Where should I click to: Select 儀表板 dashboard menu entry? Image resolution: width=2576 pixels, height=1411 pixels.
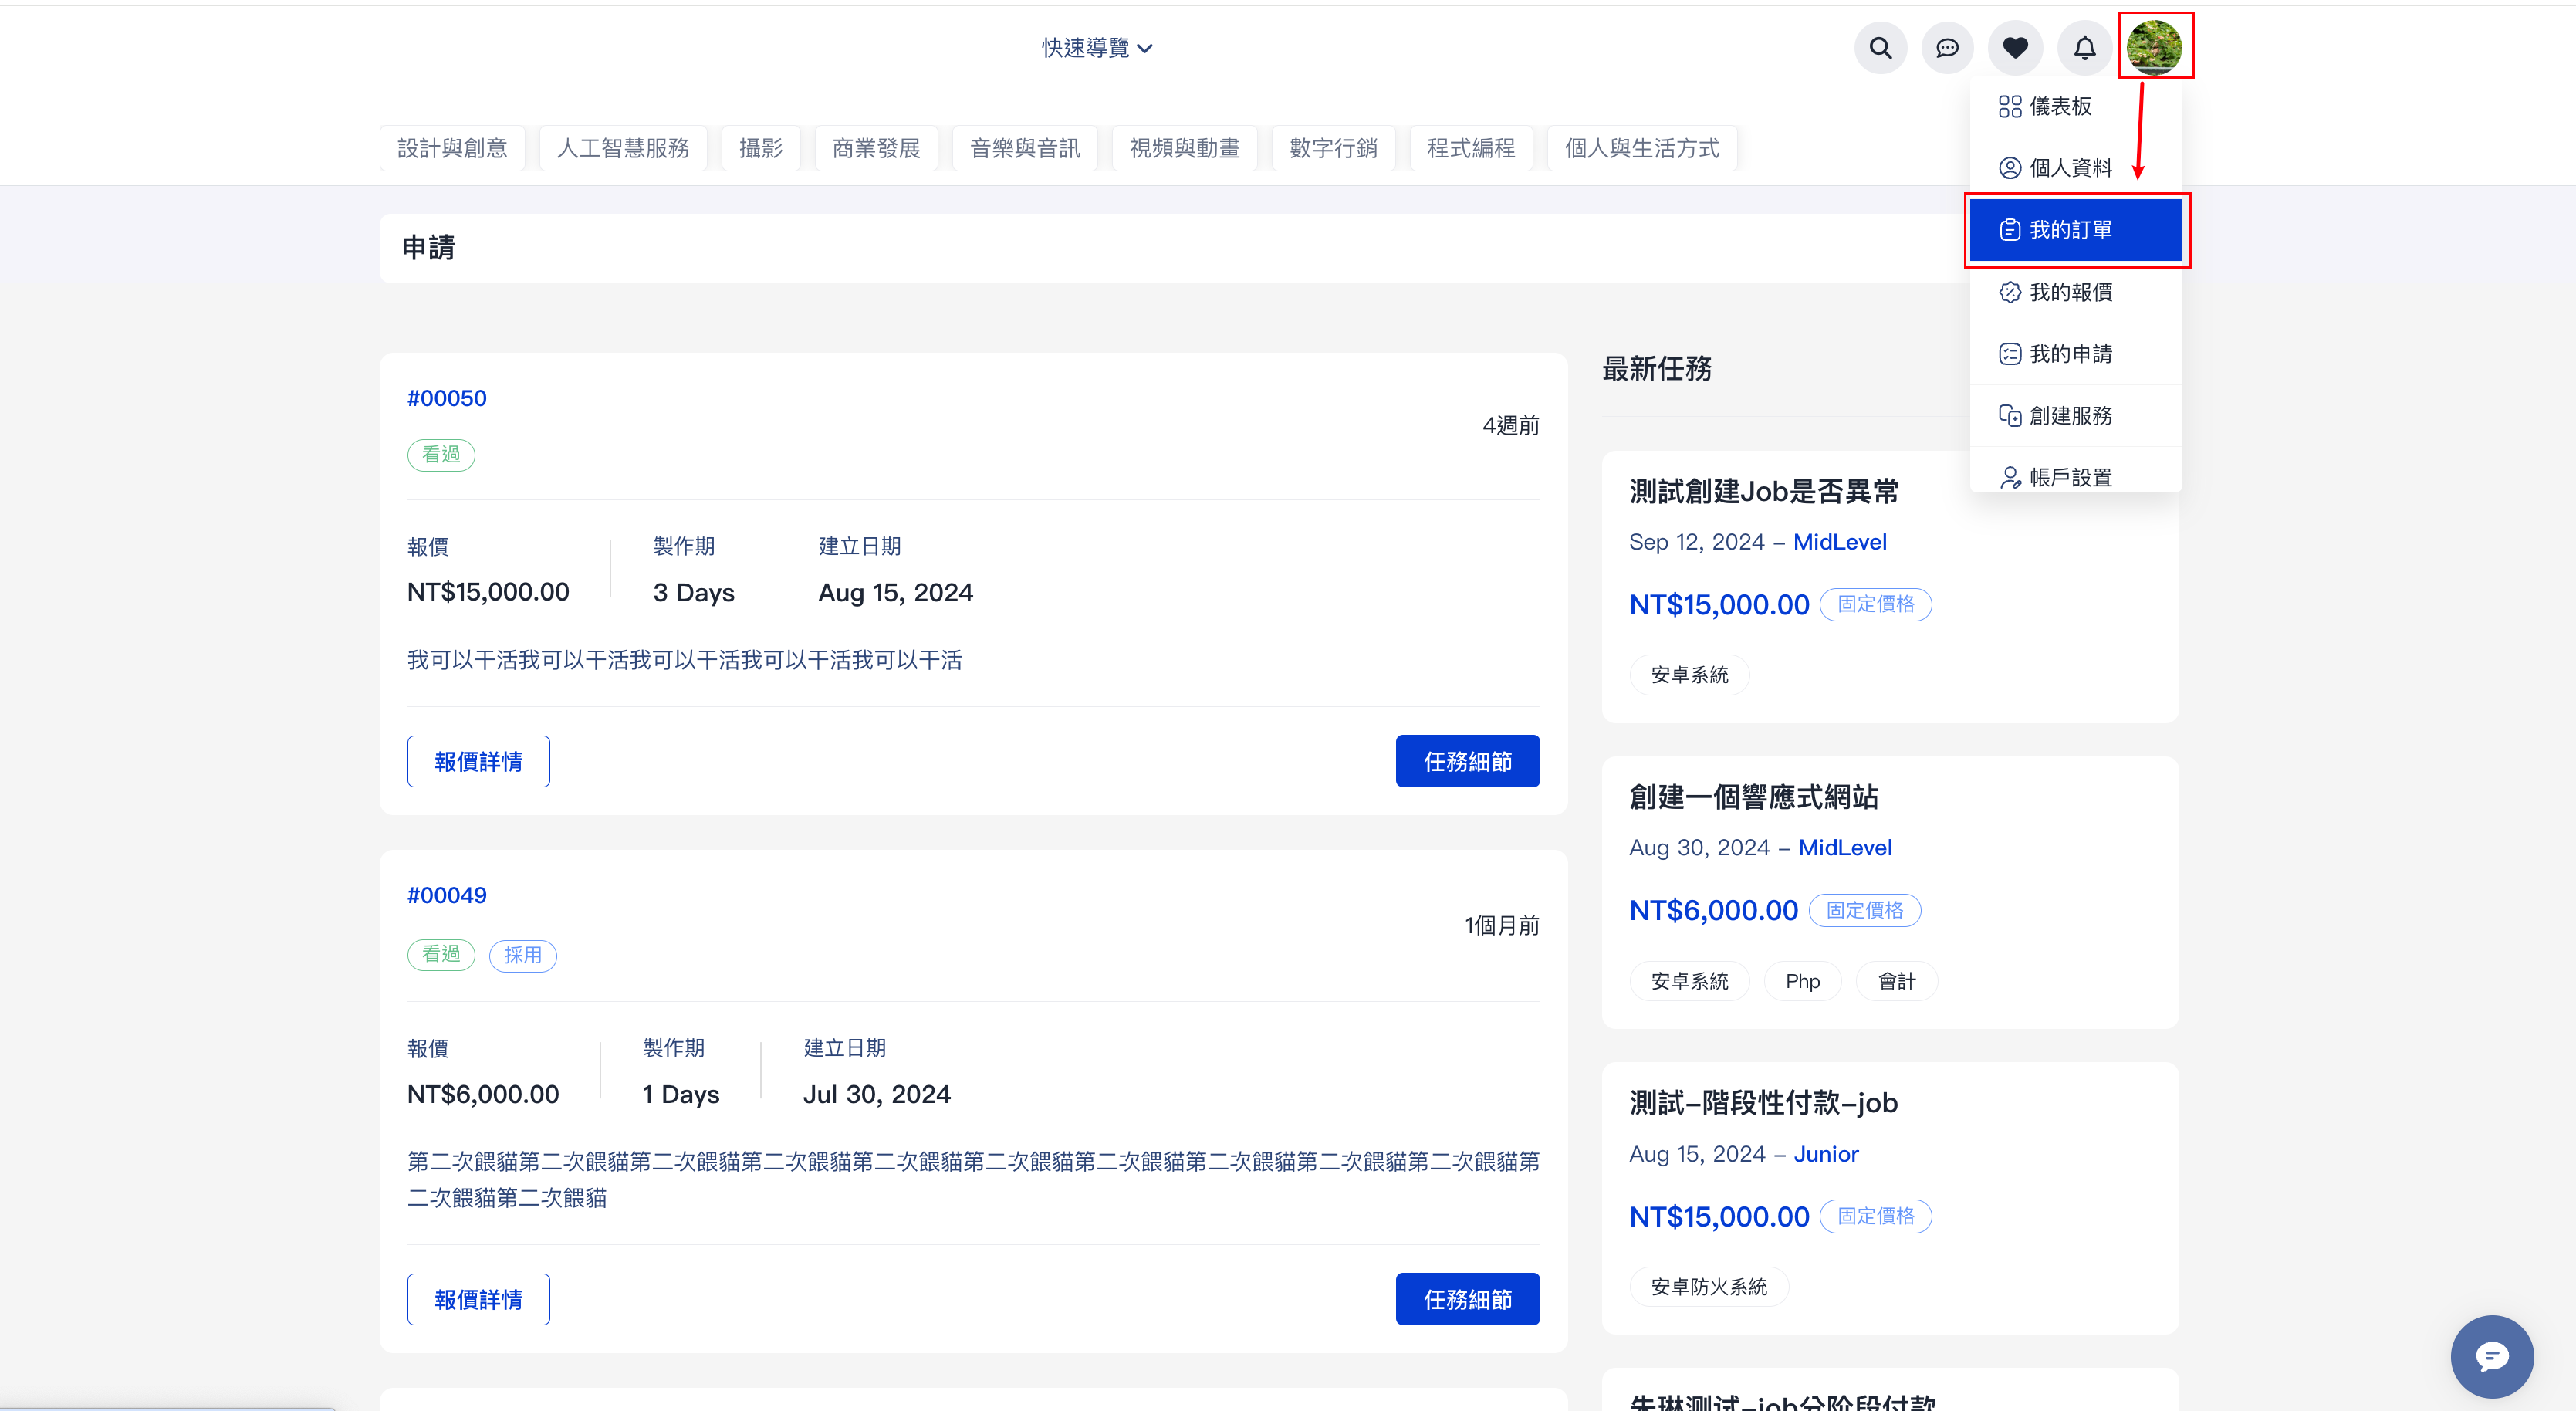(2060, 106)
